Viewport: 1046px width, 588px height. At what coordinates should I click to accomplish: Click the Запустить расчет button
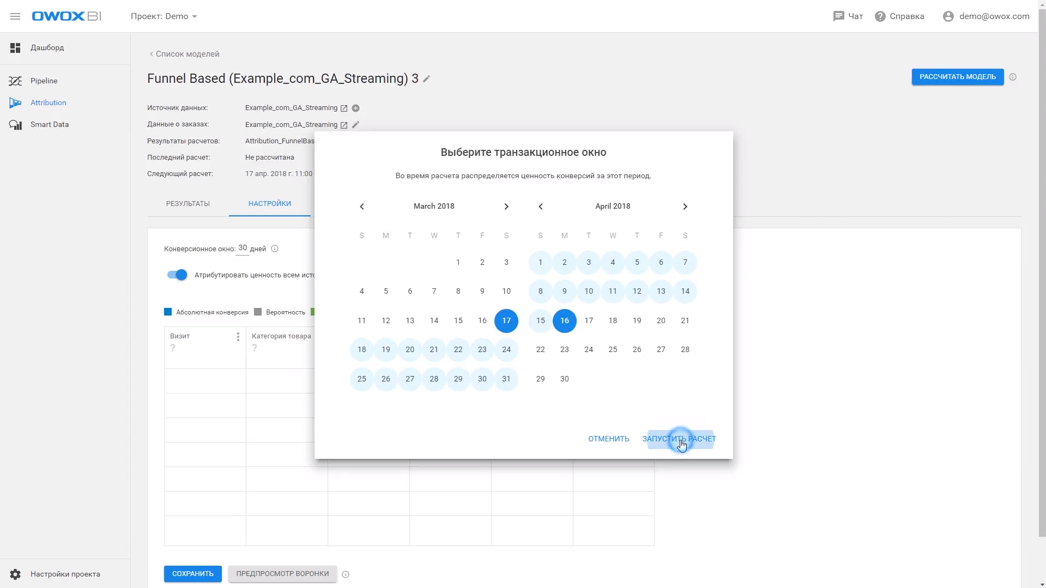pos(679,439)
